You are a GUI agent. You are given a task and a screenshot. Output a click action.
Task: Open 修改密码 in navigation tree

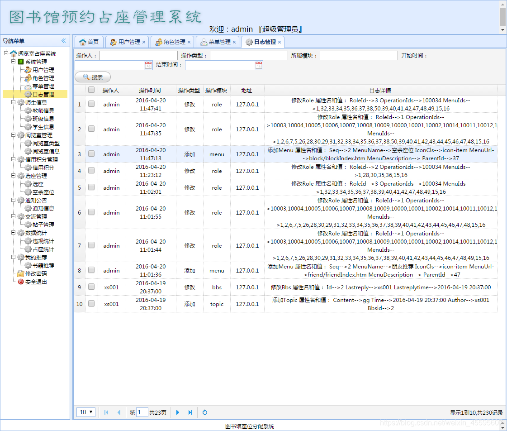[x=36, y=274]
